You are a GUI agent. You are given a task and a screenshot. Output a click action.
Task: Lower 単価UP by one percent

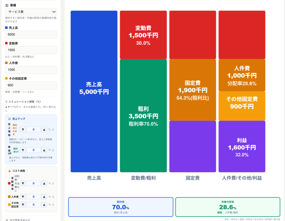coord(23,150)
